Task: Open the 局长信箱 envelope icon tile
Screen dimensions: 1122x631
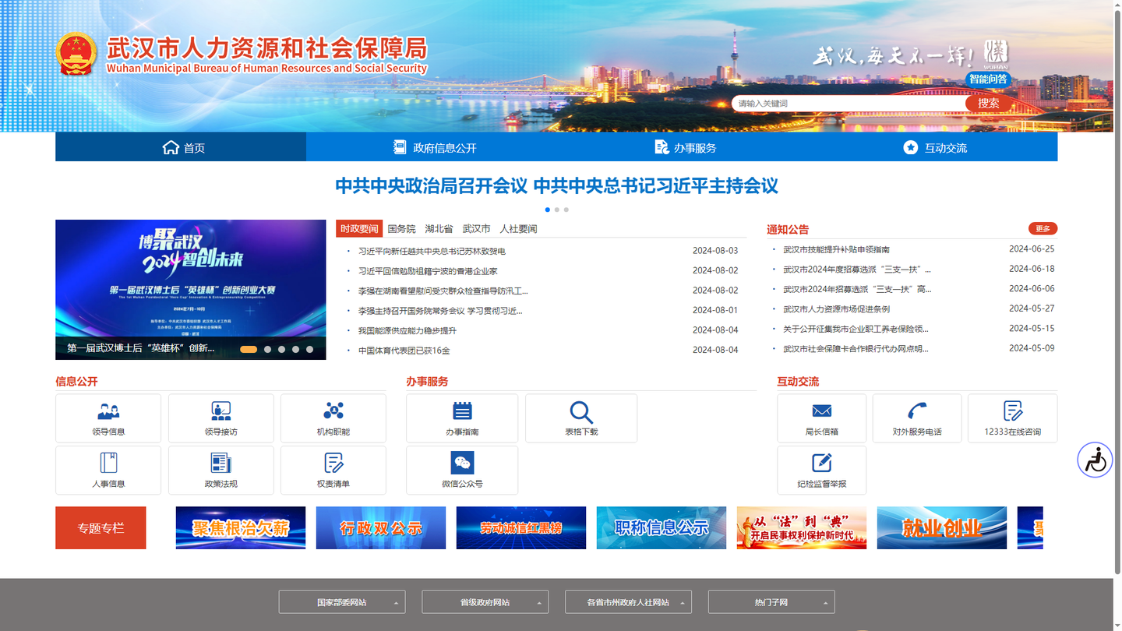Action: point(821,418)
